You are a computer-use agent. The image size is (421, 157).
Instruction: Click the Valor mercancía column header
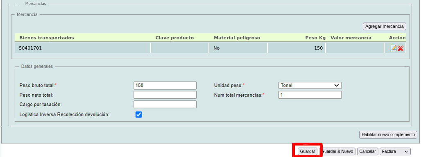[351, 38]
